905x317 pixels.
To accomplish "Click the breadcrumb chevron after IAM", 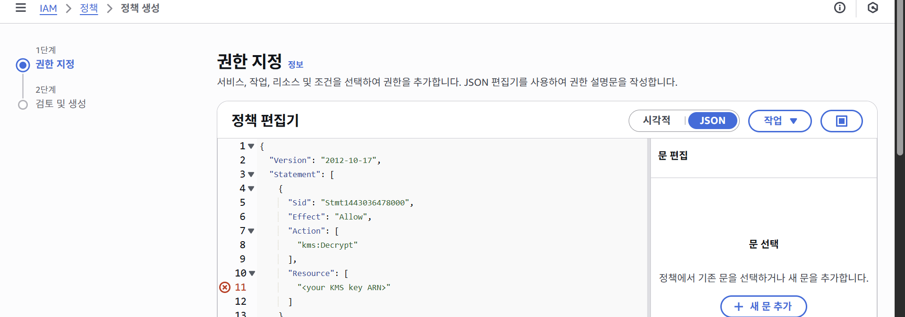I will (68, 8).
